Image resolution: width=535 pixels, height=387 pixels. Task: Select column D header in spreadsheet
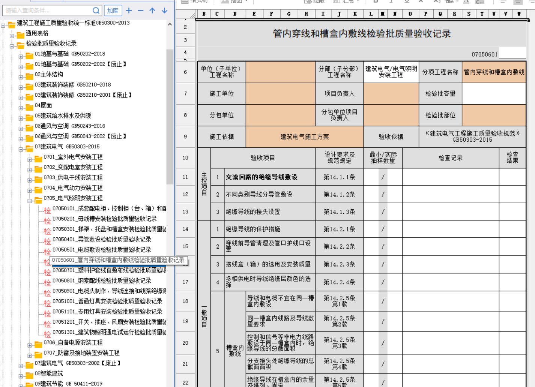(x=234, y=14)
